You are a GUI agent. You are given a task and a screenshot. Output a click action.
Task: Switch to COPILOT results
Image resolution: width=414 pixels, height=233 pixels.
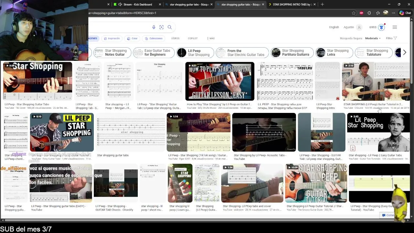[x=193, y=39]
